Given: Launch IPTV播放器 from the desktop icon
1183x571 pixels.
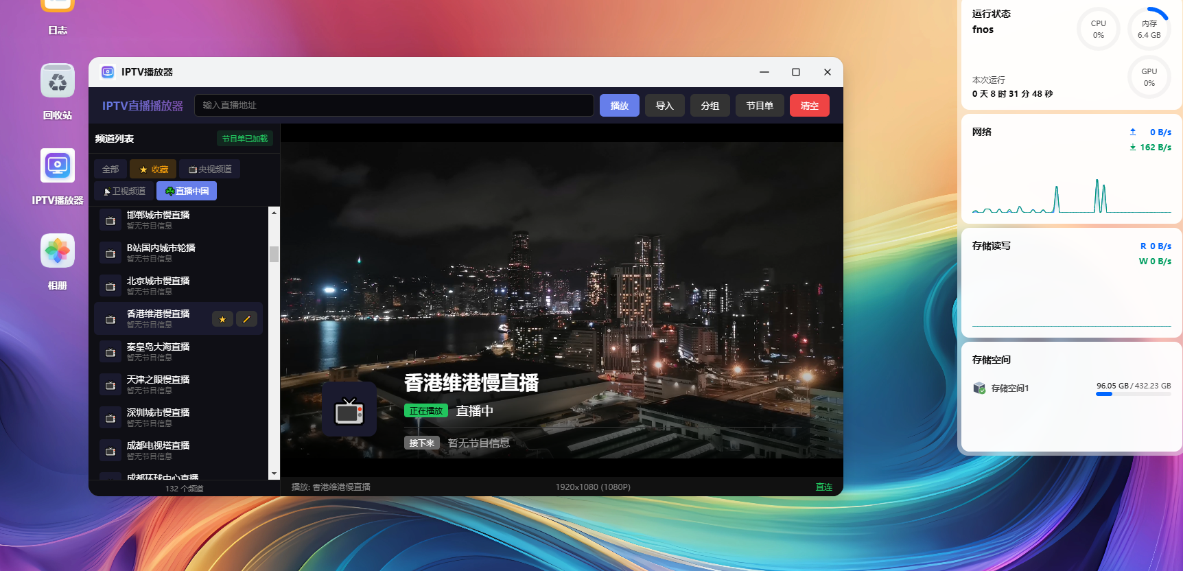Looking at the screenshot, I should click(x=58, y=165).
